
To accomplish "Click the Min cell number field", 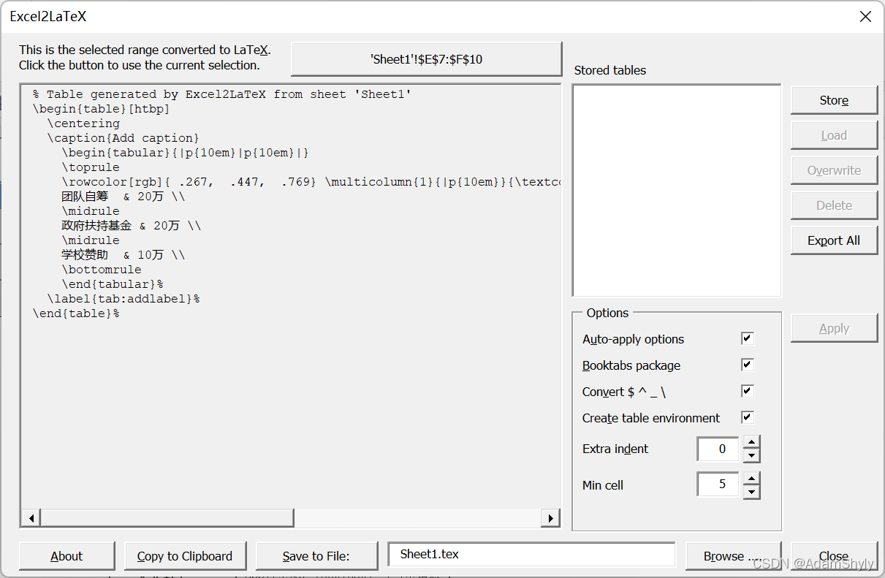I will point(718,484).
